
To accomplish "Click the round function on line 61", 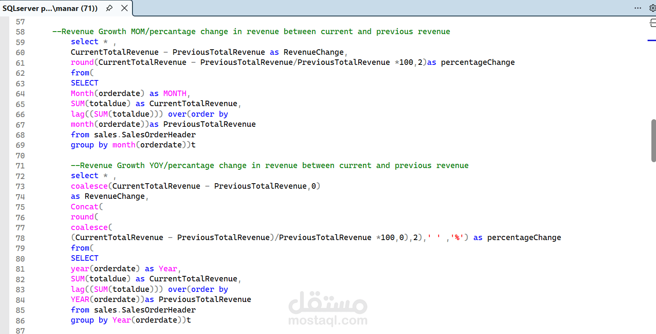I will 82,62.
